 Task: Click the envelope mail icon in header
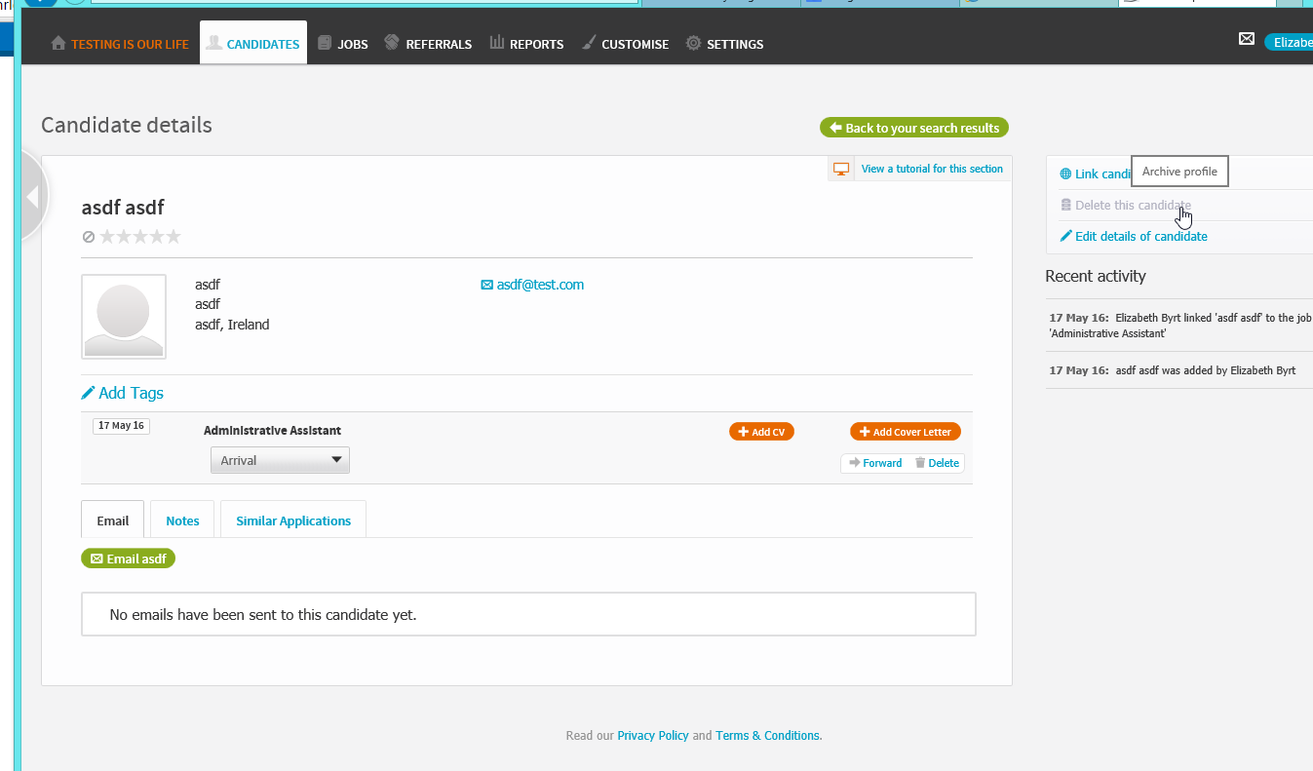tap(1246, 39)
